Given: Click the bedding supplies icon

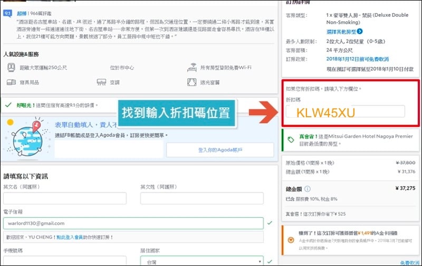Looking at the screenshot, I should pos(11,82).
